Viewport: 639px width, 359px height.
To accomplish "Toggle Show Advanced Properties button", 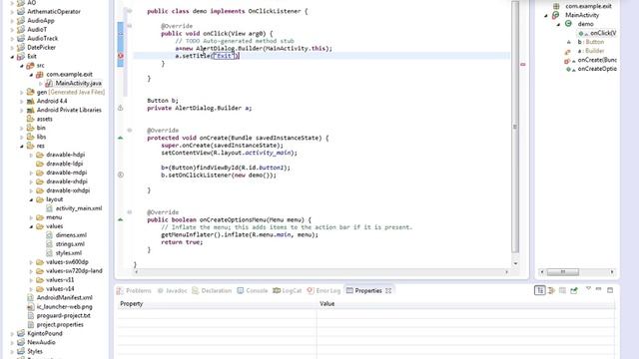I will (x=551, y=290).
